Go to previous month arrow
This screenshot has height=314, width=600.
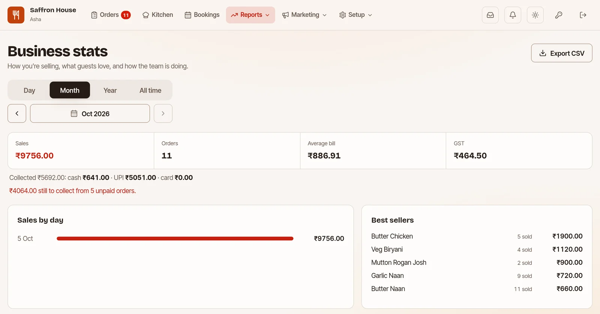pyautogui.click(x=17, y=114)
